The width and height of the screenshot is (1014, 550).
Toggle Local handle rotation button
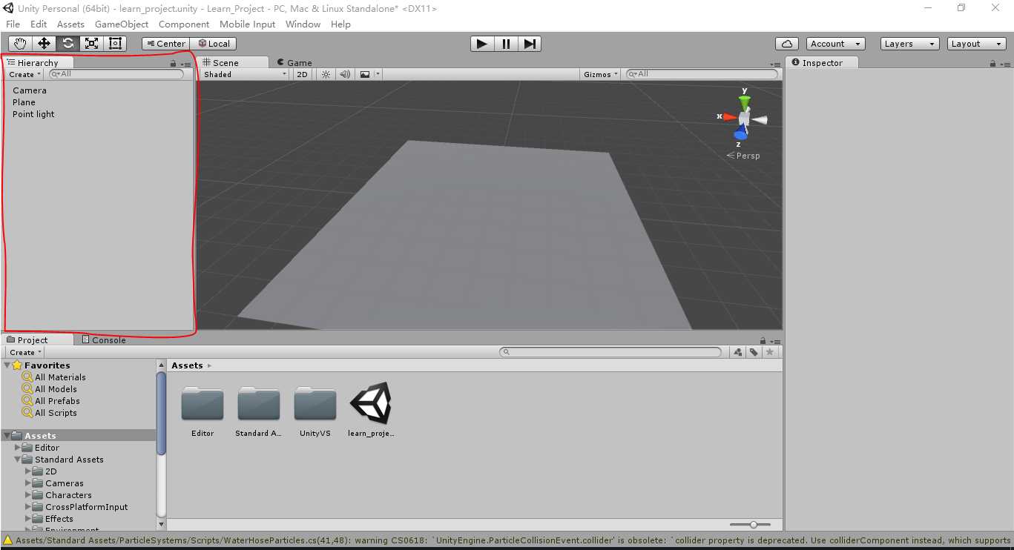pos(214,44)
